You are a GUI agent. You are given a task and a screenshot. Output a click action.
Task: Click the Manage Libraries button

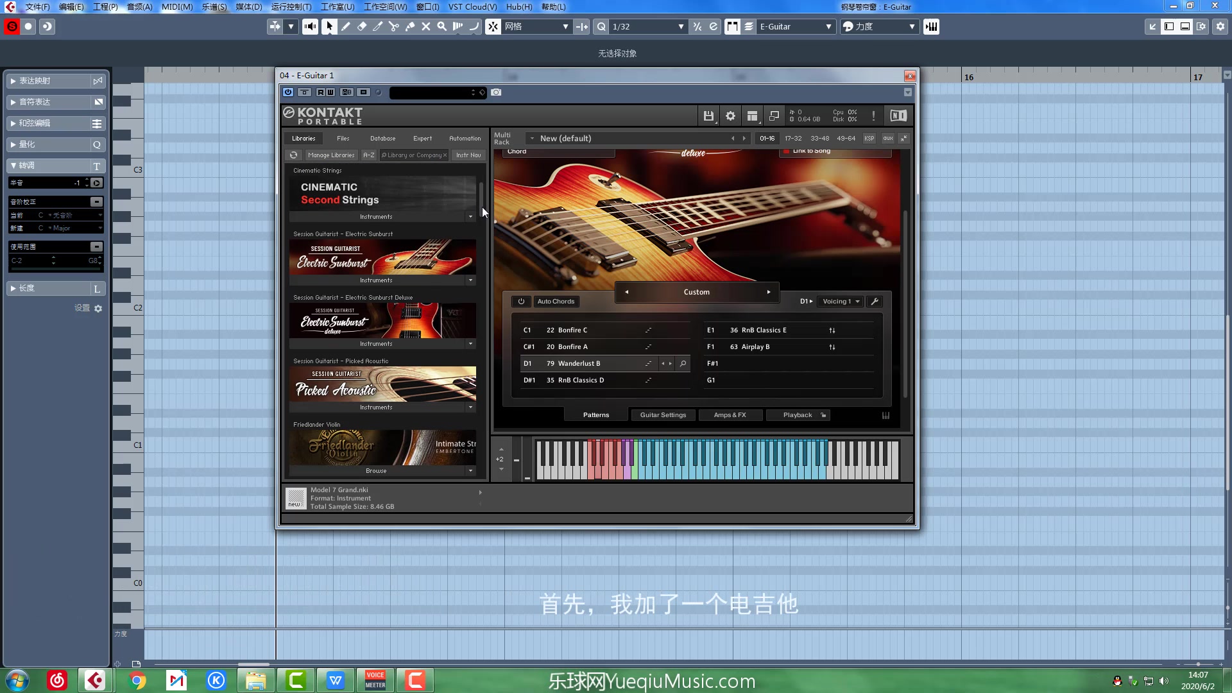click(x=331, y=155)
